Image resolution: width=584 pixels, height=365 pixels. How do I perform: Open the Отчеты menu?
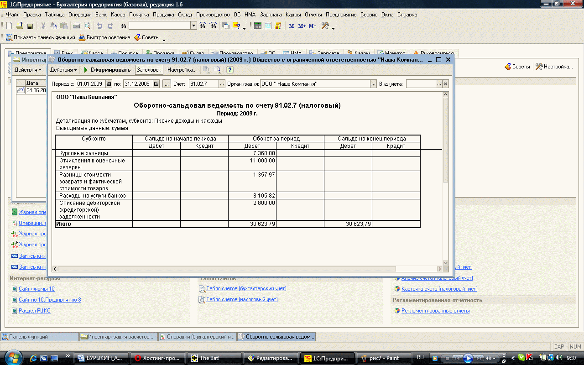313,15
